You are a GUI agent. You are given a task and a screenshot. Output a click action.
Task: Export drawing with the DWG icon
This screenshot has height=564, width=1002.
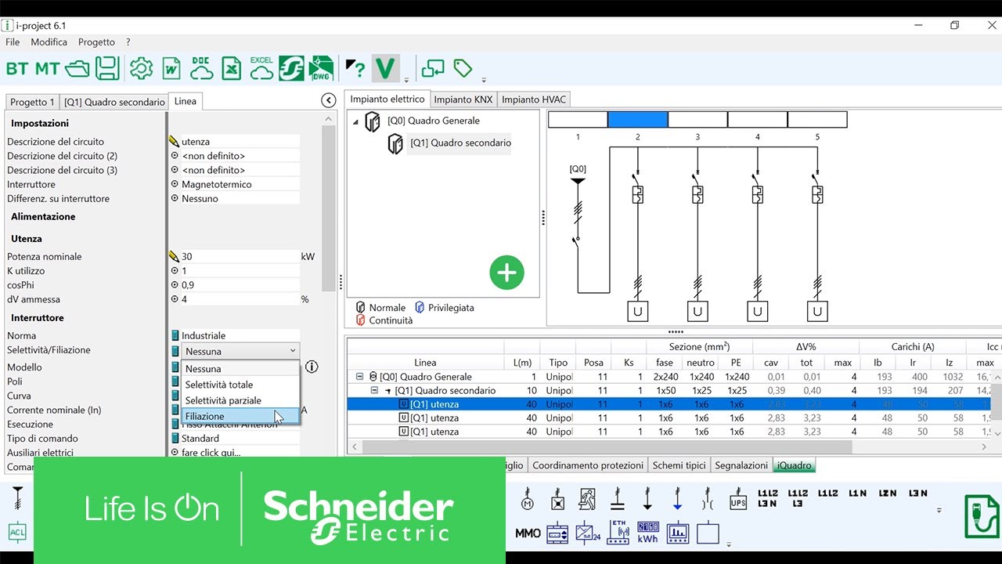pos(321,68)
